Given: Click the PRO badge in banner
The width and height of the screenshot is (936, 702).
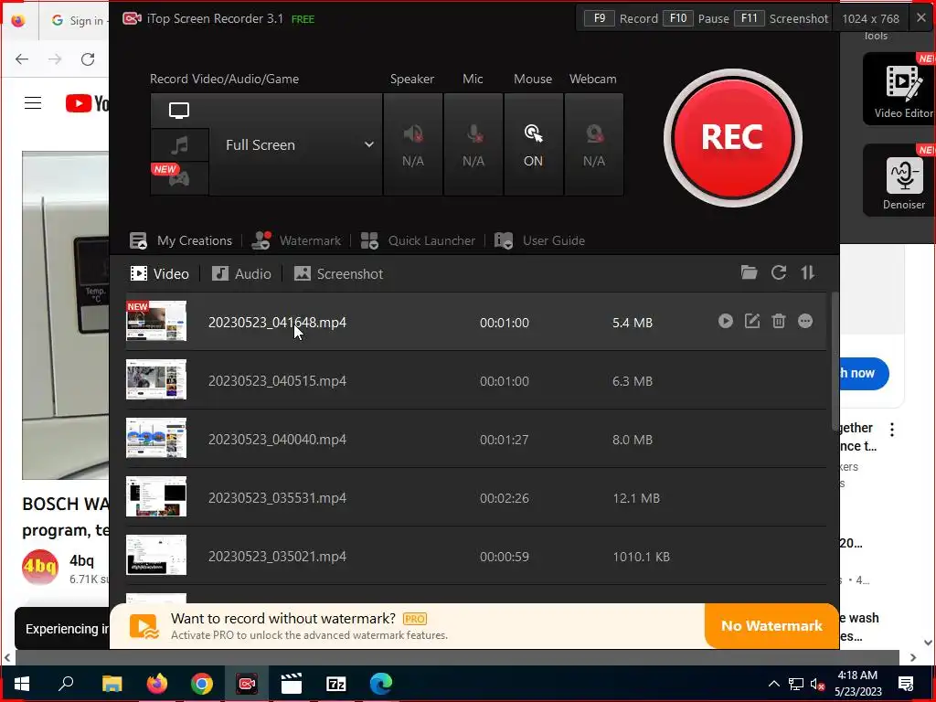Looking at the screenshot, I should click(x=415, y=619).
